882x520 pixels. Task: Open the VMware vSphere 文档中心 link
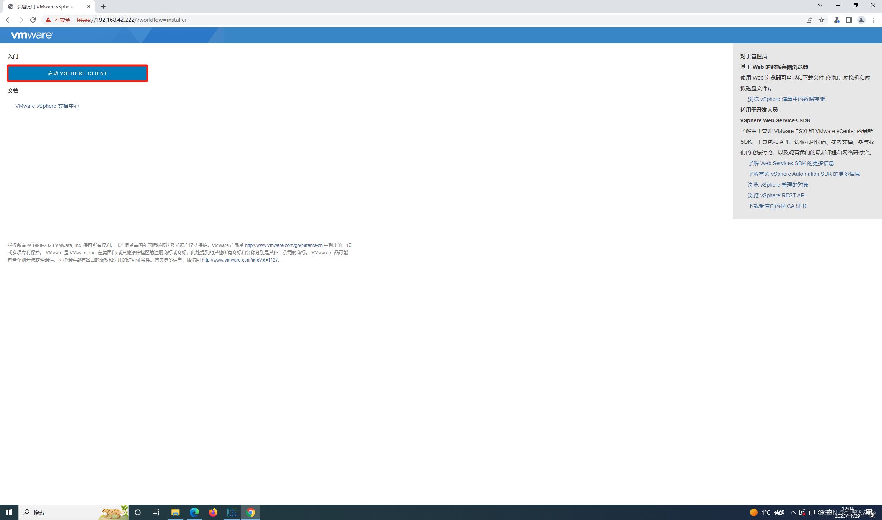[47, 106]
